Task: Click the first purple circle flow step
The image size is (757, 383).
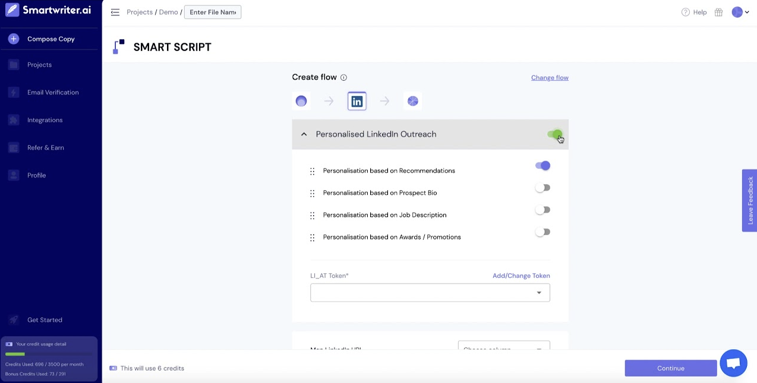Action: coord(301,102)
